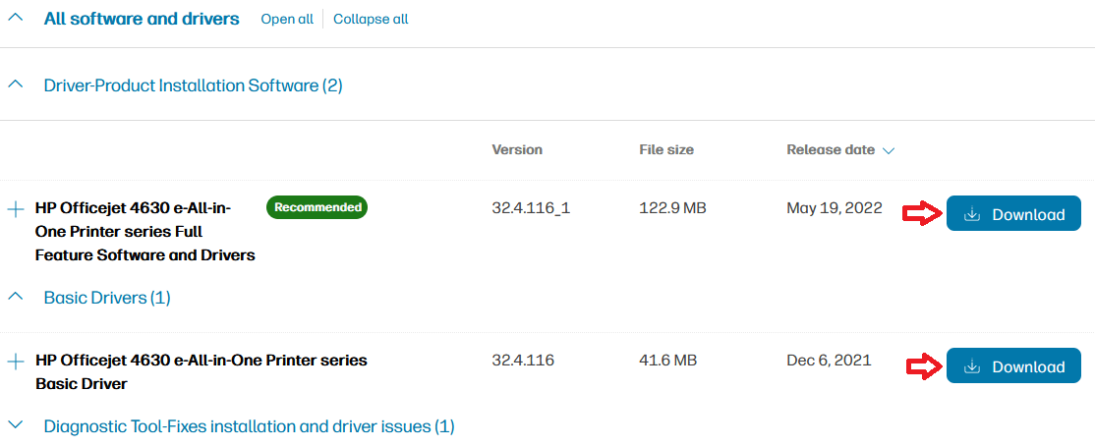Click the Collapse all link

[x=371, y=20]
